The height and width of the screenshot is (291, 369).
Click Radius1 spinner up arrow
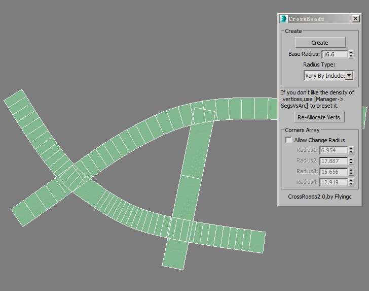pos(351,149)
